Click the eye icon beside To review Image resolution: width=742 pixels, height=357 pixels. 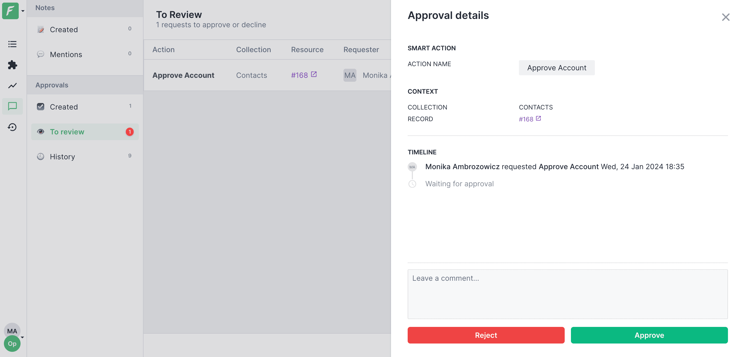pyautogui.click(x=41, y=132)
